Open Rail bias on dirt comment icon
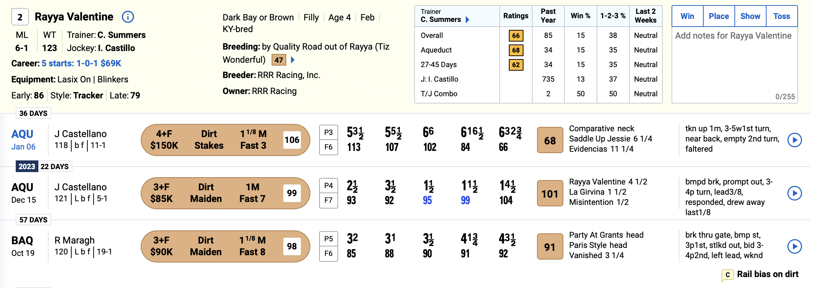 click(727, 275)
